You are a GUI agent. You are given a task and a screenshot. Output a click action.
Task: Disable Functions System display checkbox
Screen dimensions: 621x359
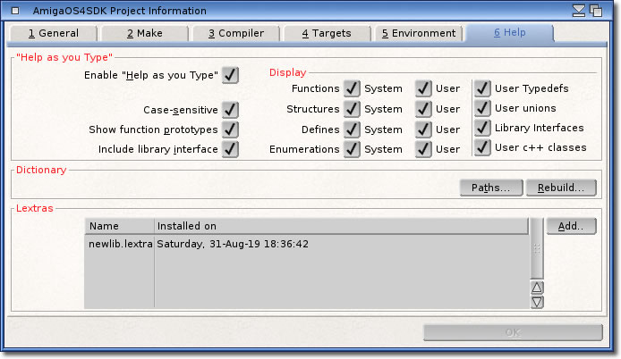click(352, 88)
